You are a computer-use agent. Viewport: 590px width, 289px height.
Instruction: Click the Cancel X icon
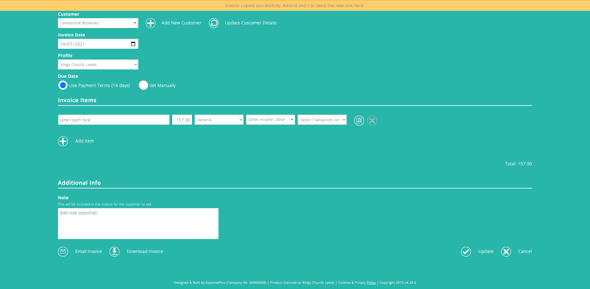click(x=506, y=251)
